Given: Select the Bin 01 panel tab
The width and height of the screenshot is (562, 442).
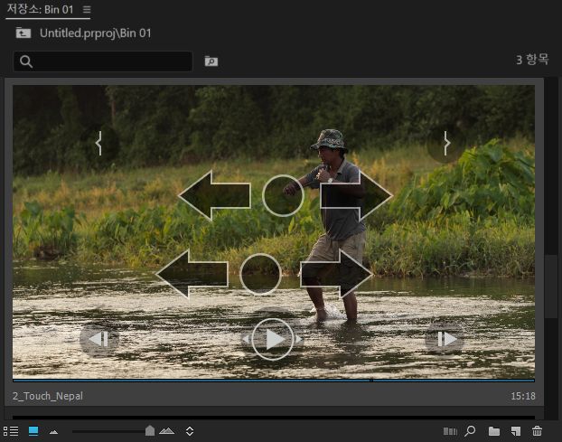Looking at the screenshot, I should click(40, 9).
